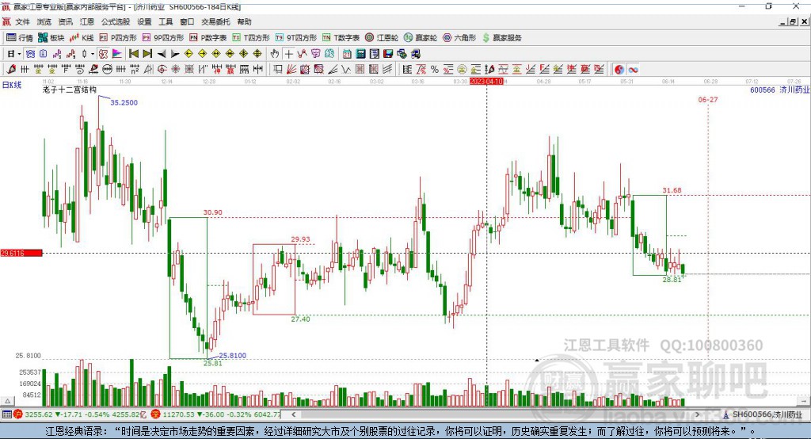Open the 公式选股 menu
811x439 pixels.
[x=116, y=21]
